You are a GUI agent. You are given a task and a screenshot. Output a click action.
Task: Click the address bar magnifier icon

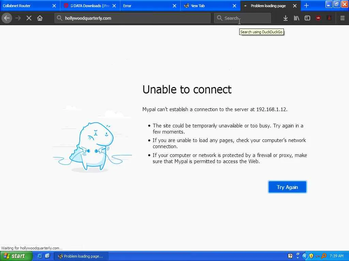[x=59, y=18]
